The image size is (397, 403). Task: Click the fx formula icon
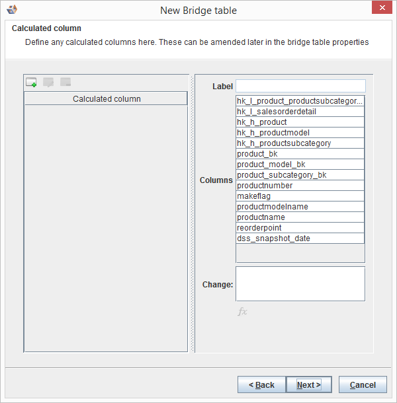tap(242, 311)
